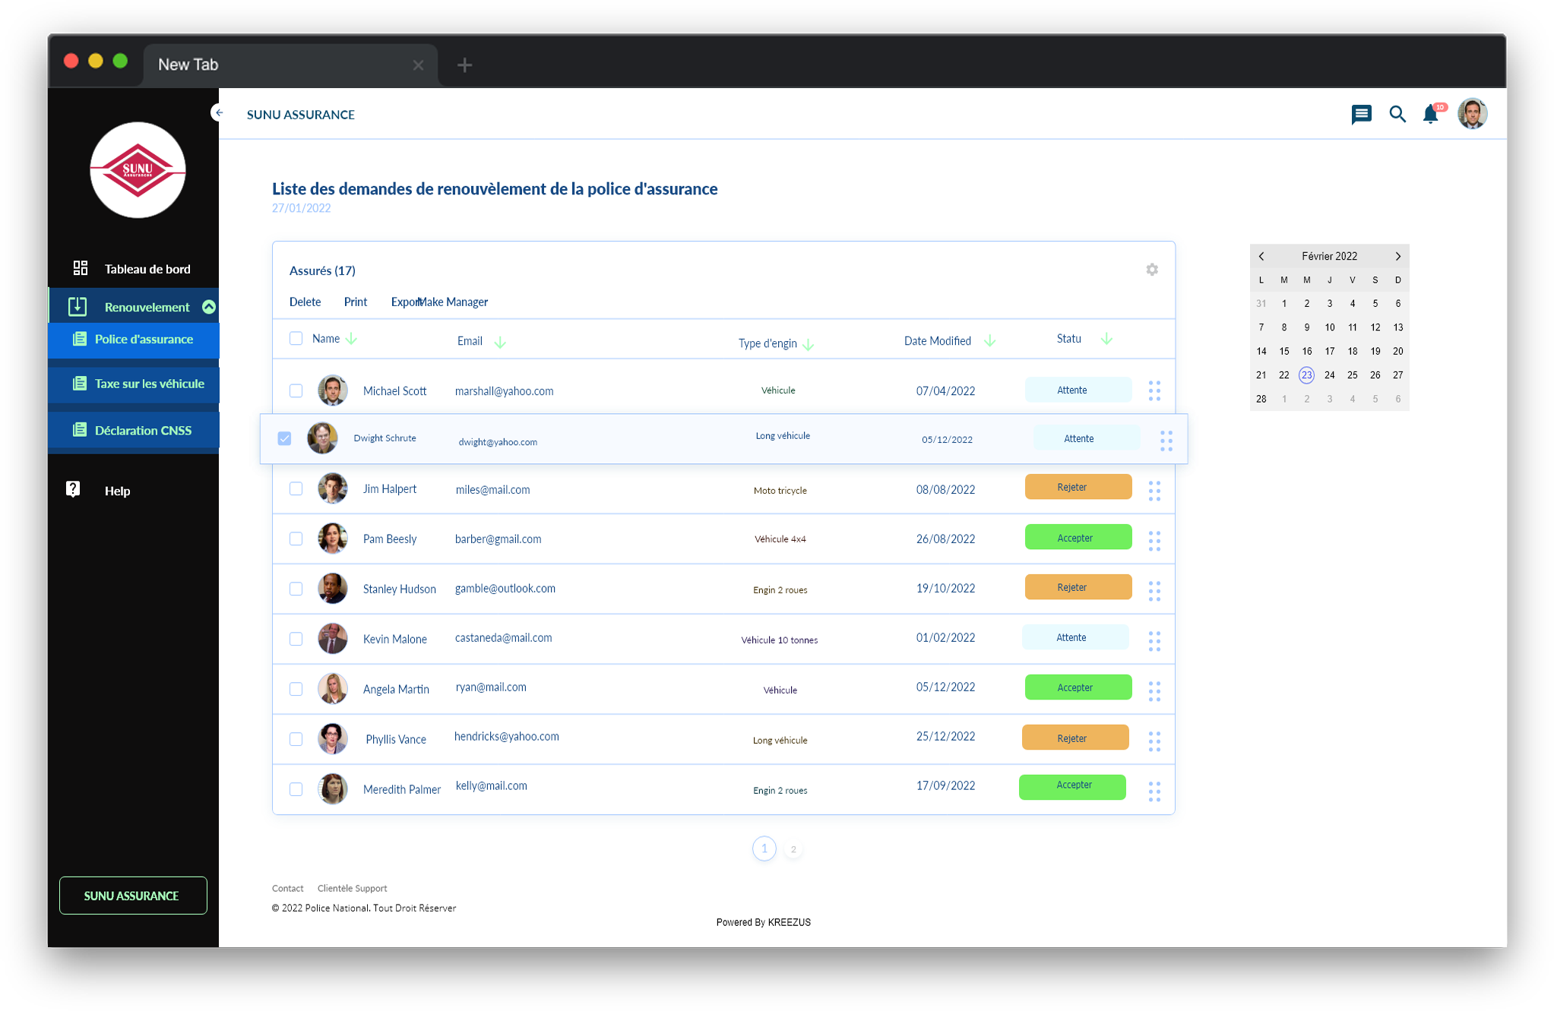This screenshot has height=1011, width=1554.
Task: Open Tableau de bord dashboard icon
Action: [x=81, y=268]
